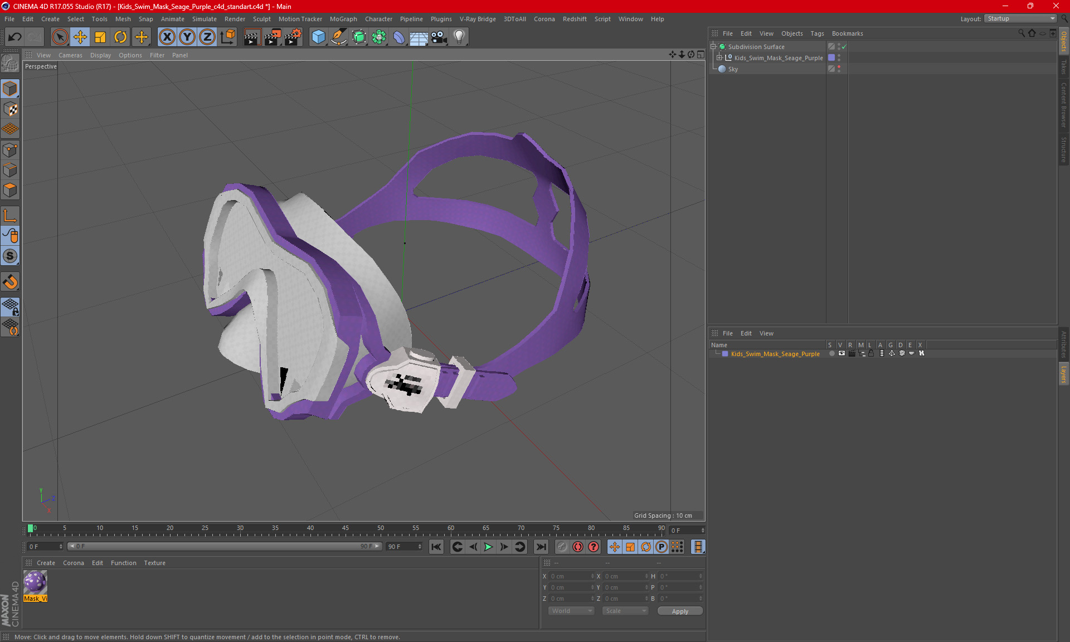Activate the Rotate tool
This screenshot has width=1070, height=642.
tap(120, 37)
